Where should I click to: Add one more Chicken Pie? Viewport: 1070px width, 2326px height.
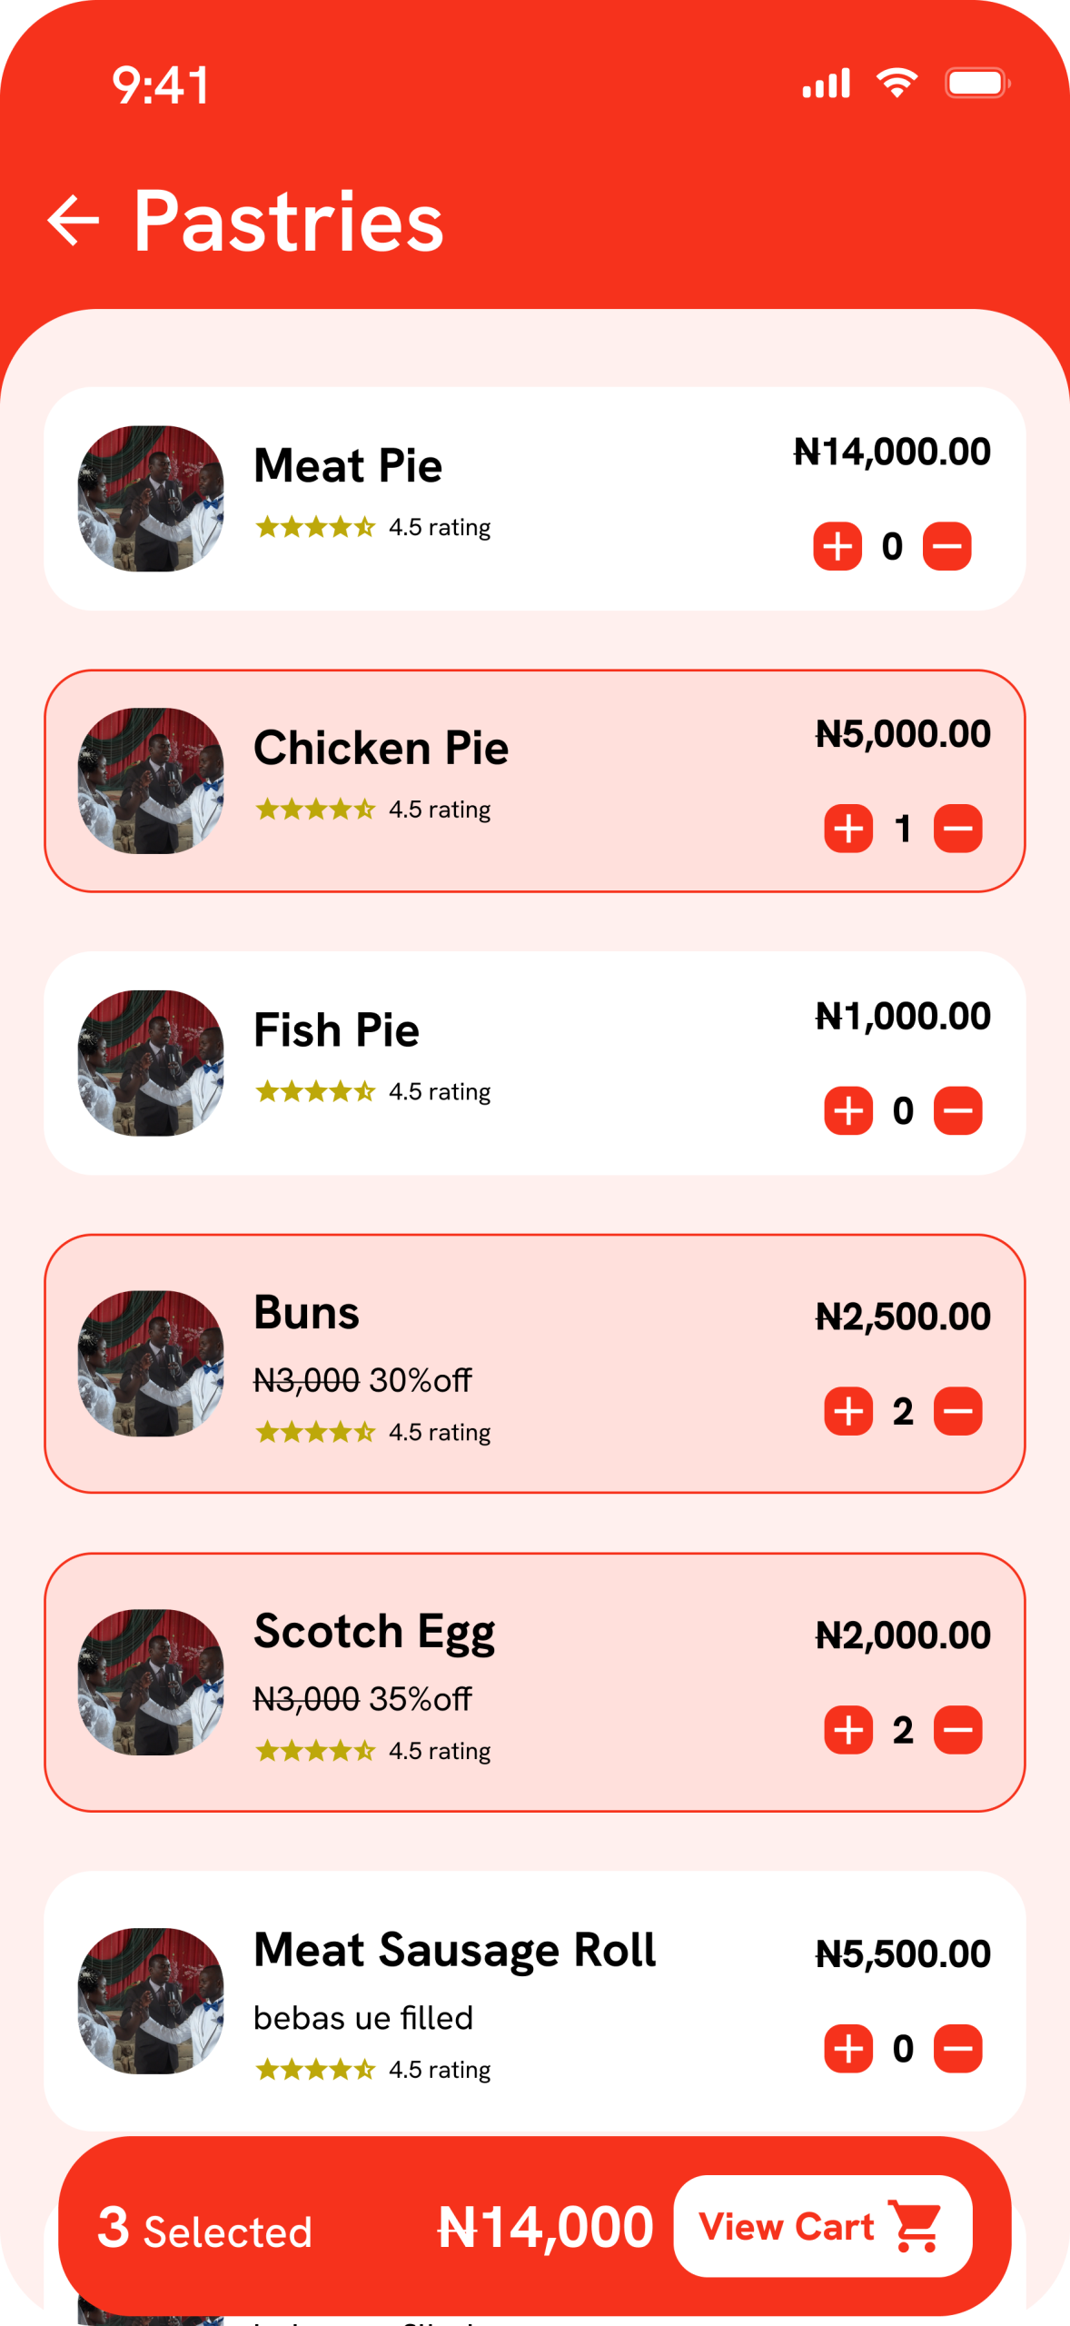tap(847, 828)
